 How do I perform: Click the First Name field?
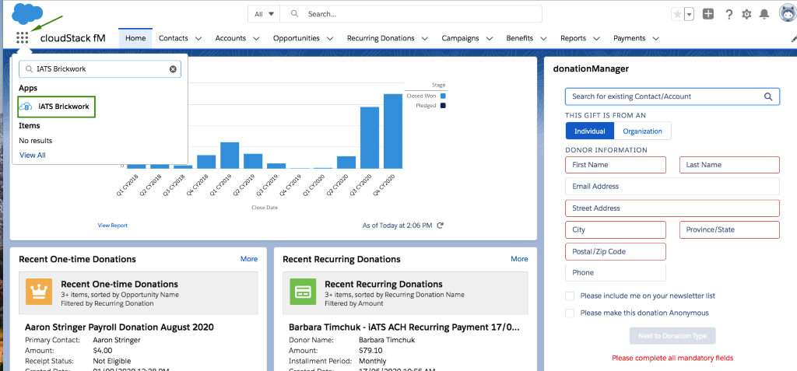[616, 165]
